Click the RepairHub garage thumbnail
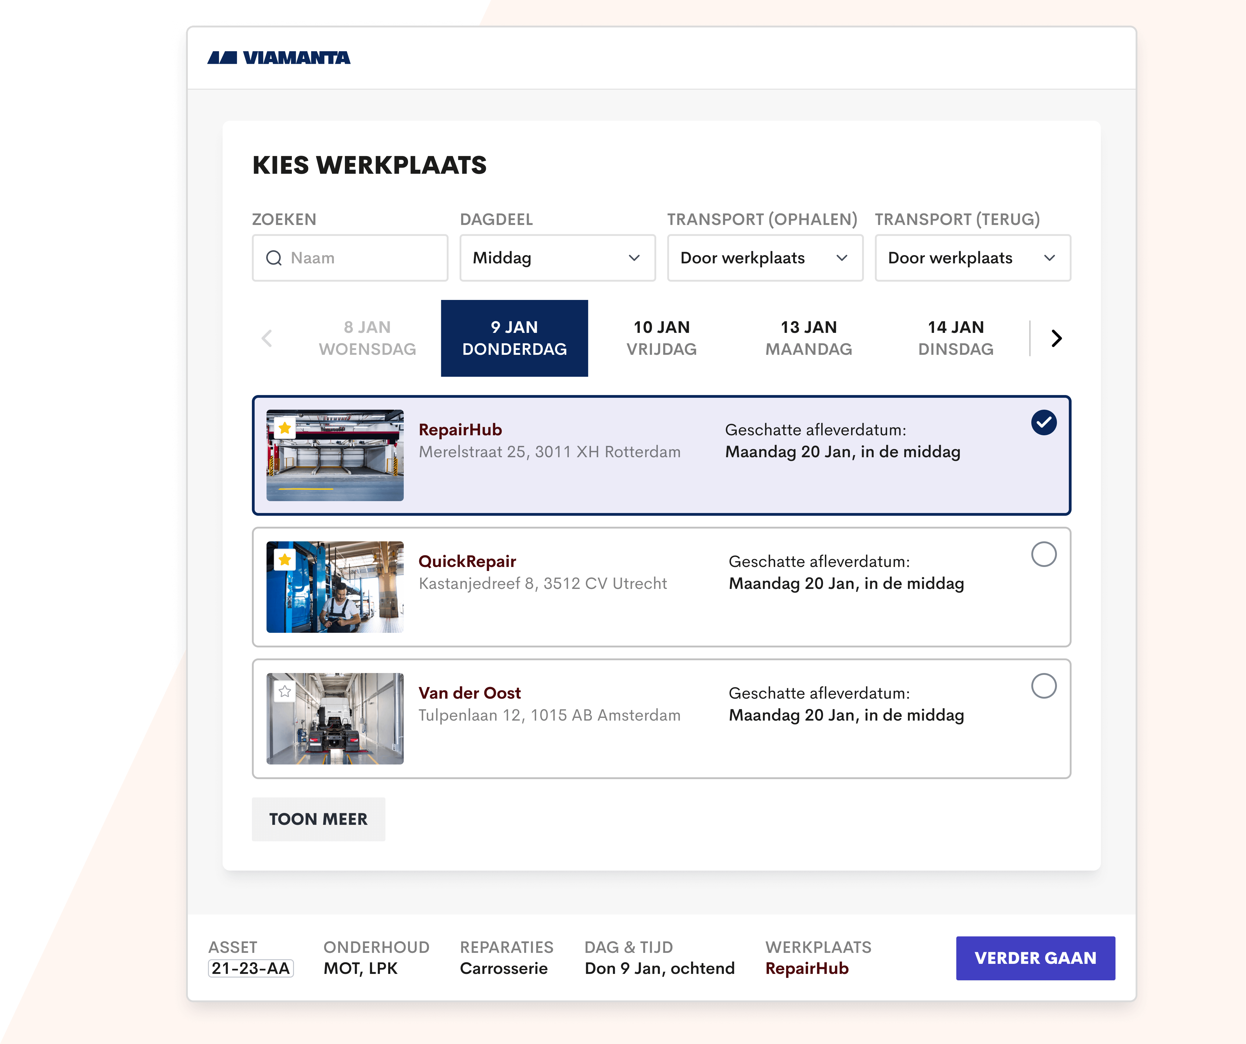The height and width of the screenshot is (1044, 1246). (x=335, y=456)
